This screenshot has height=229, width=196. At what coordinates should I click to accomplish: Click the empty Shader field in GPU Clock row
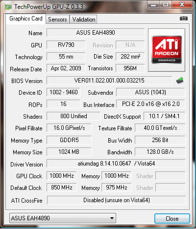point(171,176)
